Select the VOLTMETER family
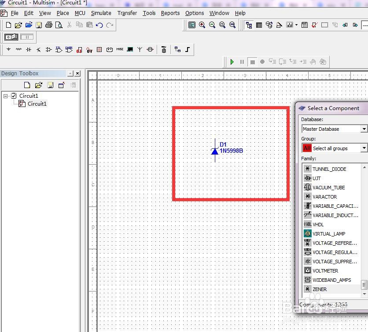This screenshot has height=332, width=368. [331, 271]
